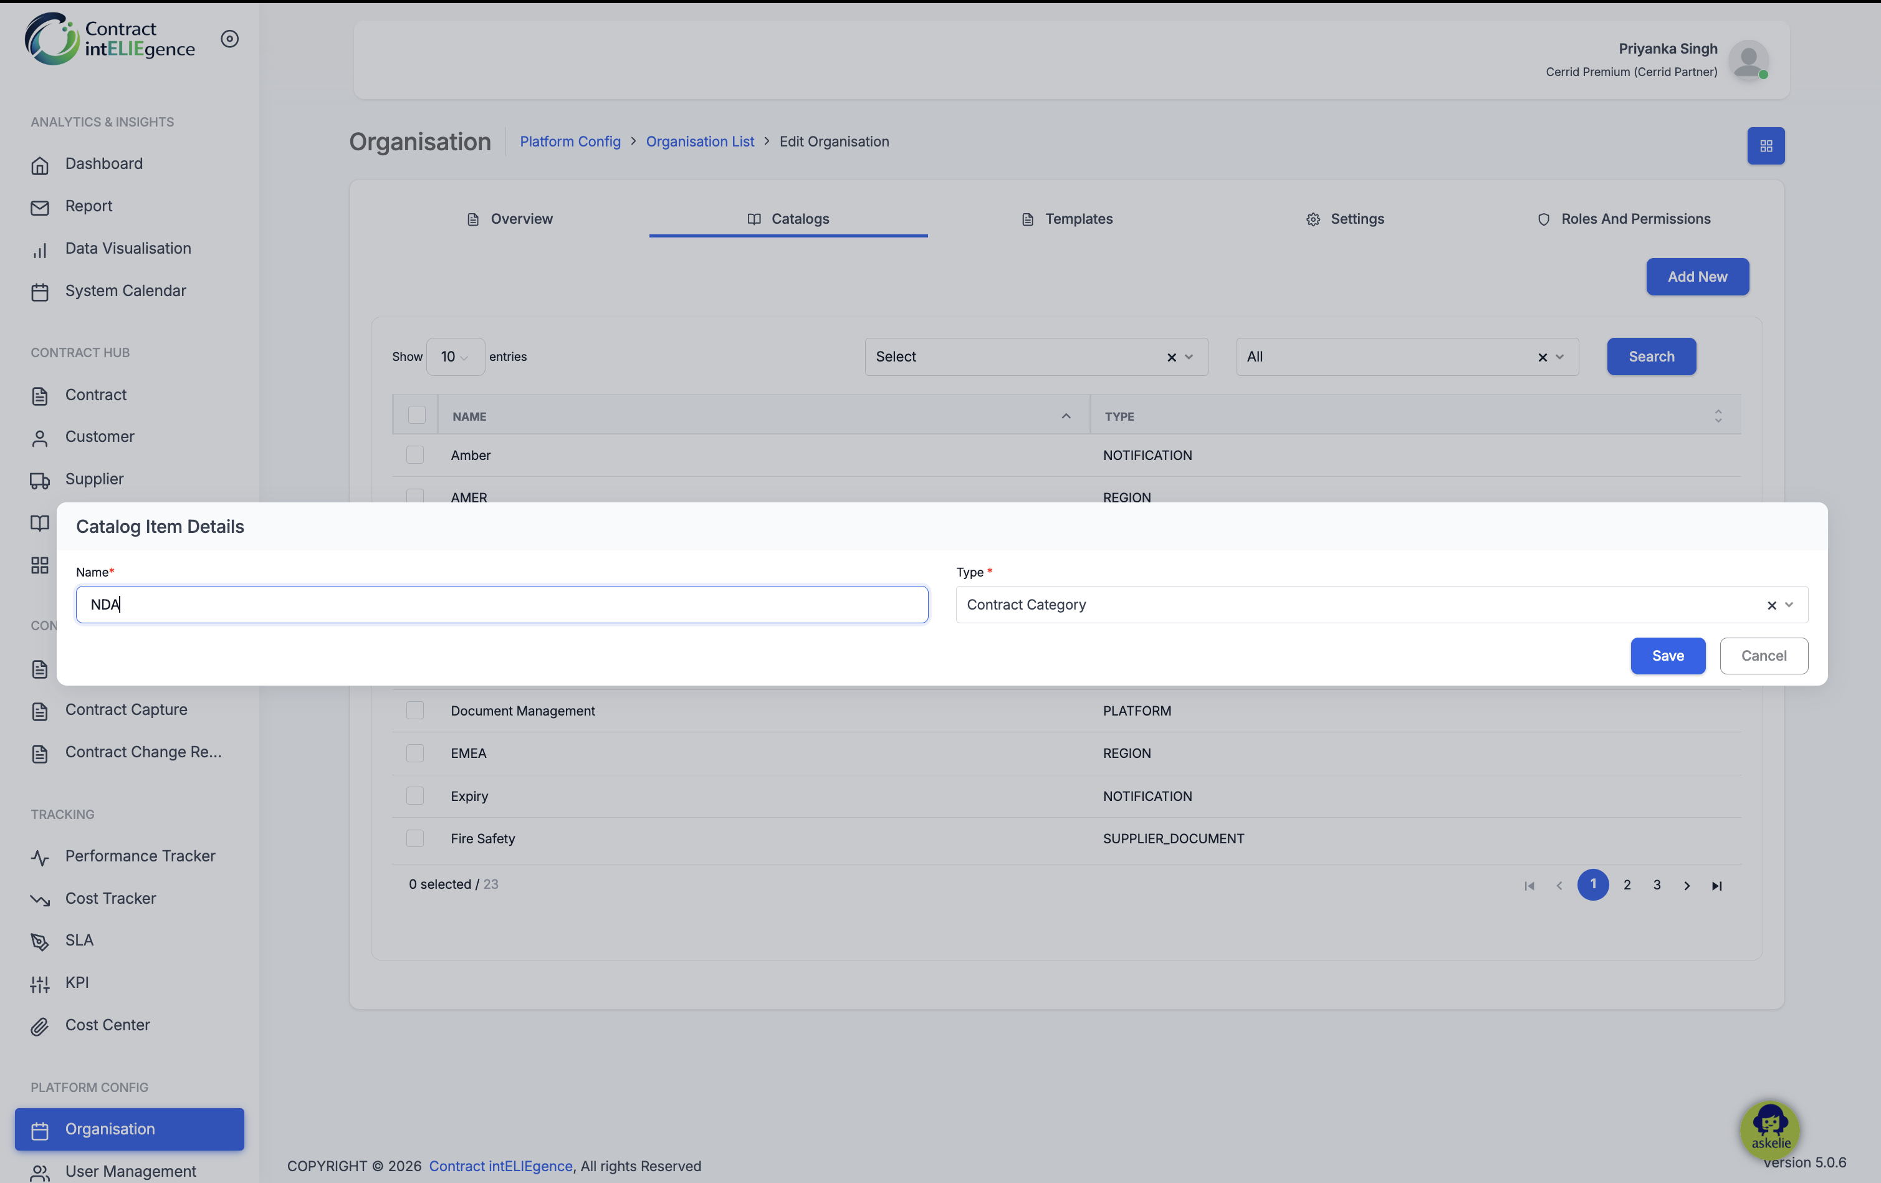Open the Report envelope icon
The height and width of the screenshot is (1183, 1881).
40,207
